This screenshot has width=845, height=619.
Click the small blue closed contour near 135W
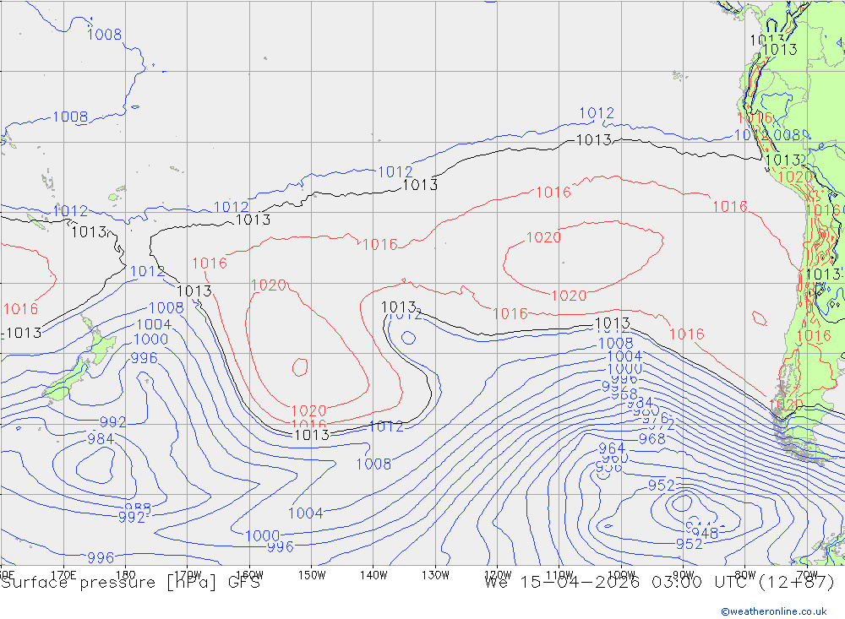(x=408, y=338)
